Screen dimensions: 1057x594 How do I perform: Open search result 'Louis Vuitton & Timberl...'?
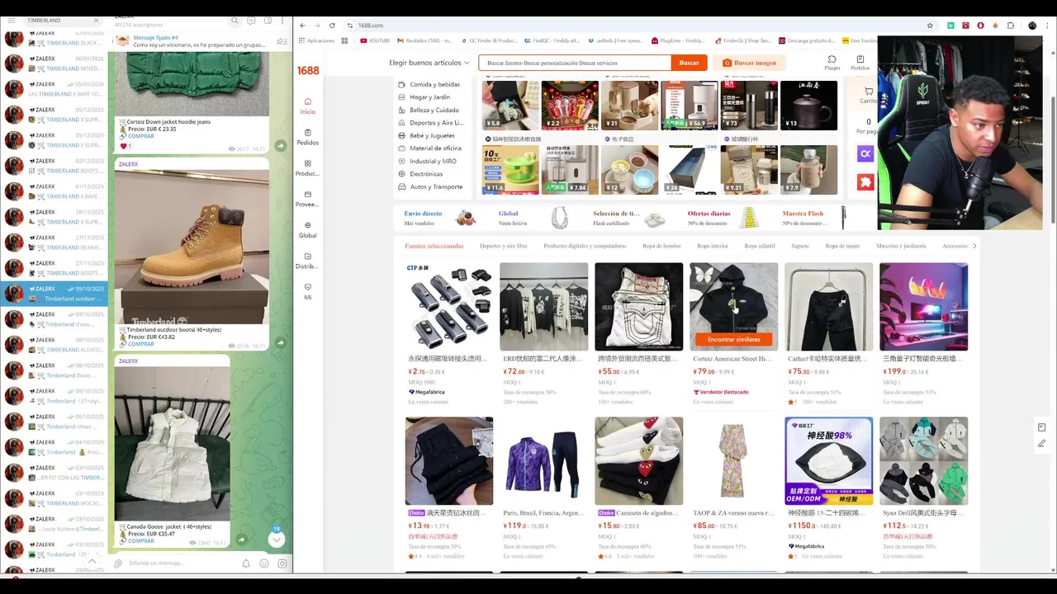[x=54, y=524]
